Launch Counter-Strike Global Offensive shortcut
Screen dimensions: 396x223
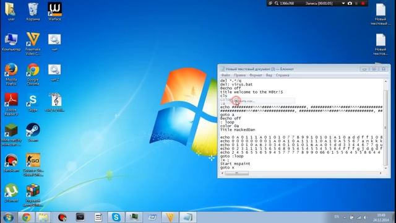point(33,165)
